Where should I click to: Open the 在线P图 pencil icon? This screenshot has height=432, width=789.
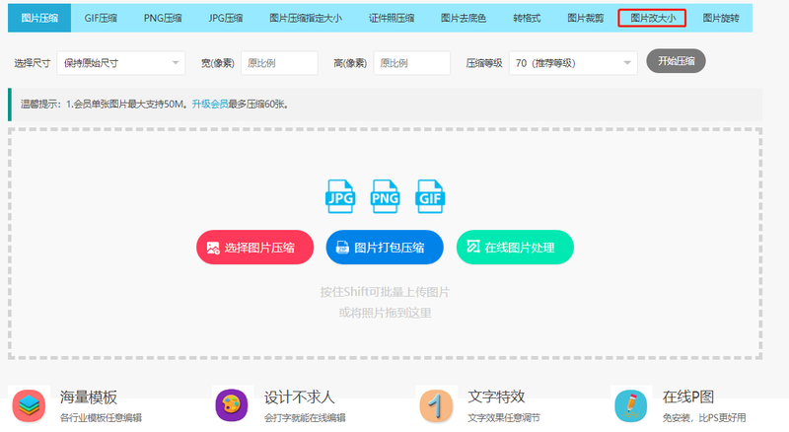(630, 405)
